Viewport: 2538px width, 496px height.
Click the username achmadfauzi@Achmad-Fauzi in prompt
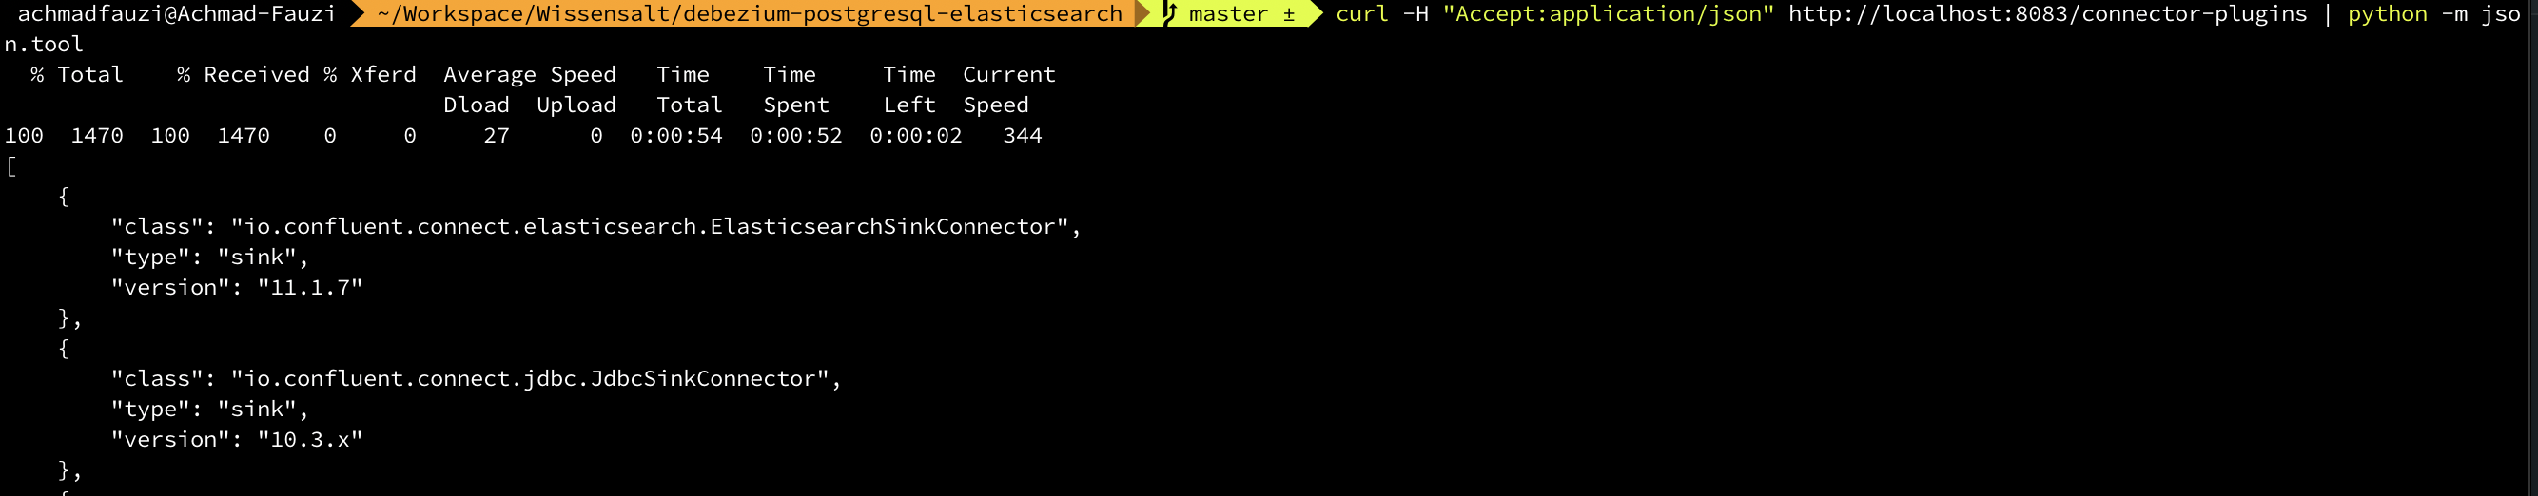coord(176,13)
